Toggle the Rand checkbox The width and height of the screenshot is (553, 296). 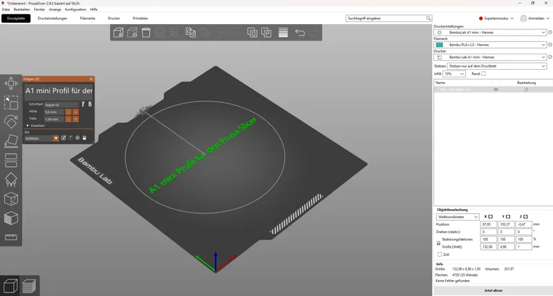coord(483,74)
